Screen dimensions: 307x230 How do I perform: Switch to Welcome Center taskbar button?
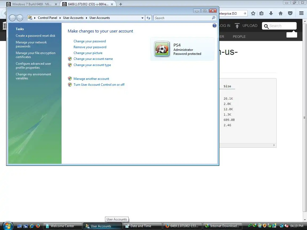[x=62, y=226]
